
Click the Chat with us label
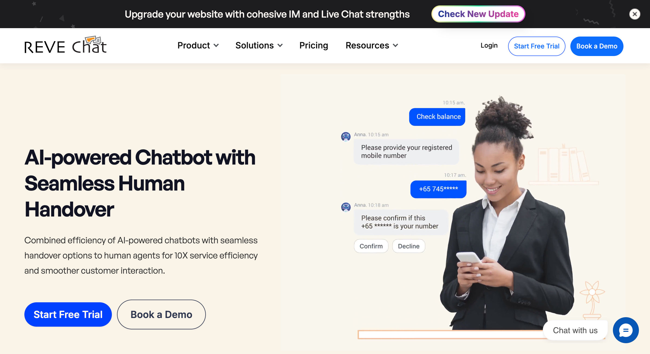pyautogui.click(x=575, y=330)
